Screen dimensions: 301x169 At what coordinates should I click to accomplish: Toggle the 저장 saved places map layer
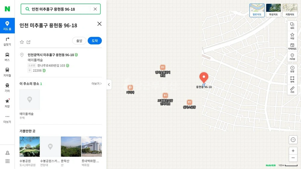(292, 36)
